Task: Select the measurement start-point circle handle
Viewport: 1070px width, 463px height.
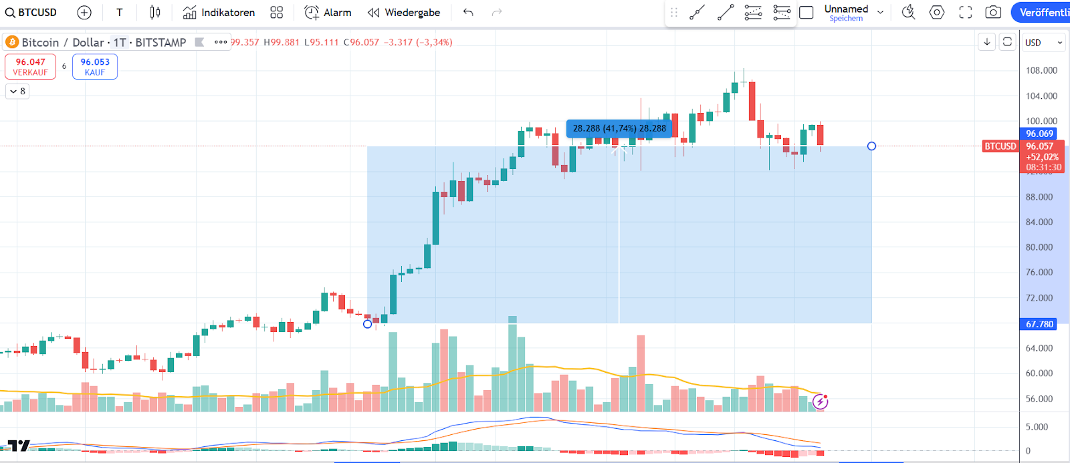Action: 367,324
